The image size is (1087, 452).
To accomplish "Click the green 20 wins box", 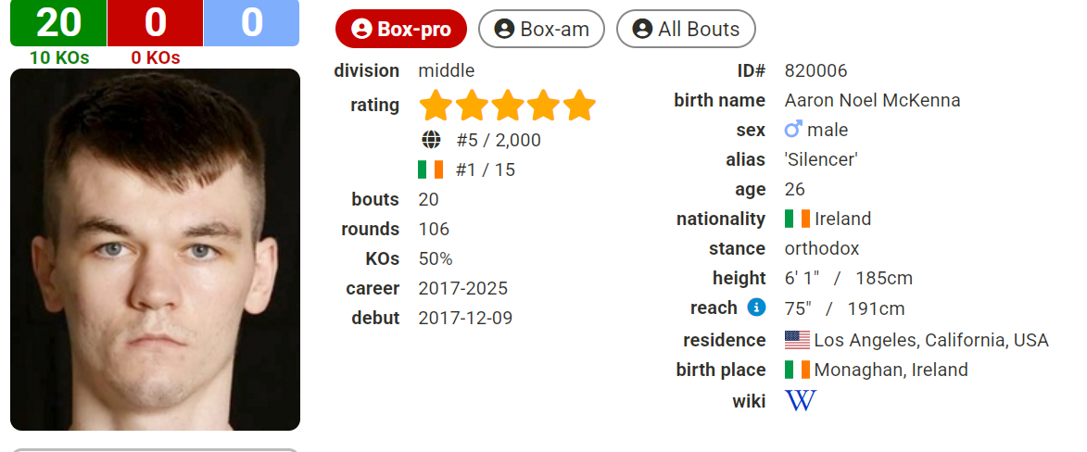I will point(58,23).
